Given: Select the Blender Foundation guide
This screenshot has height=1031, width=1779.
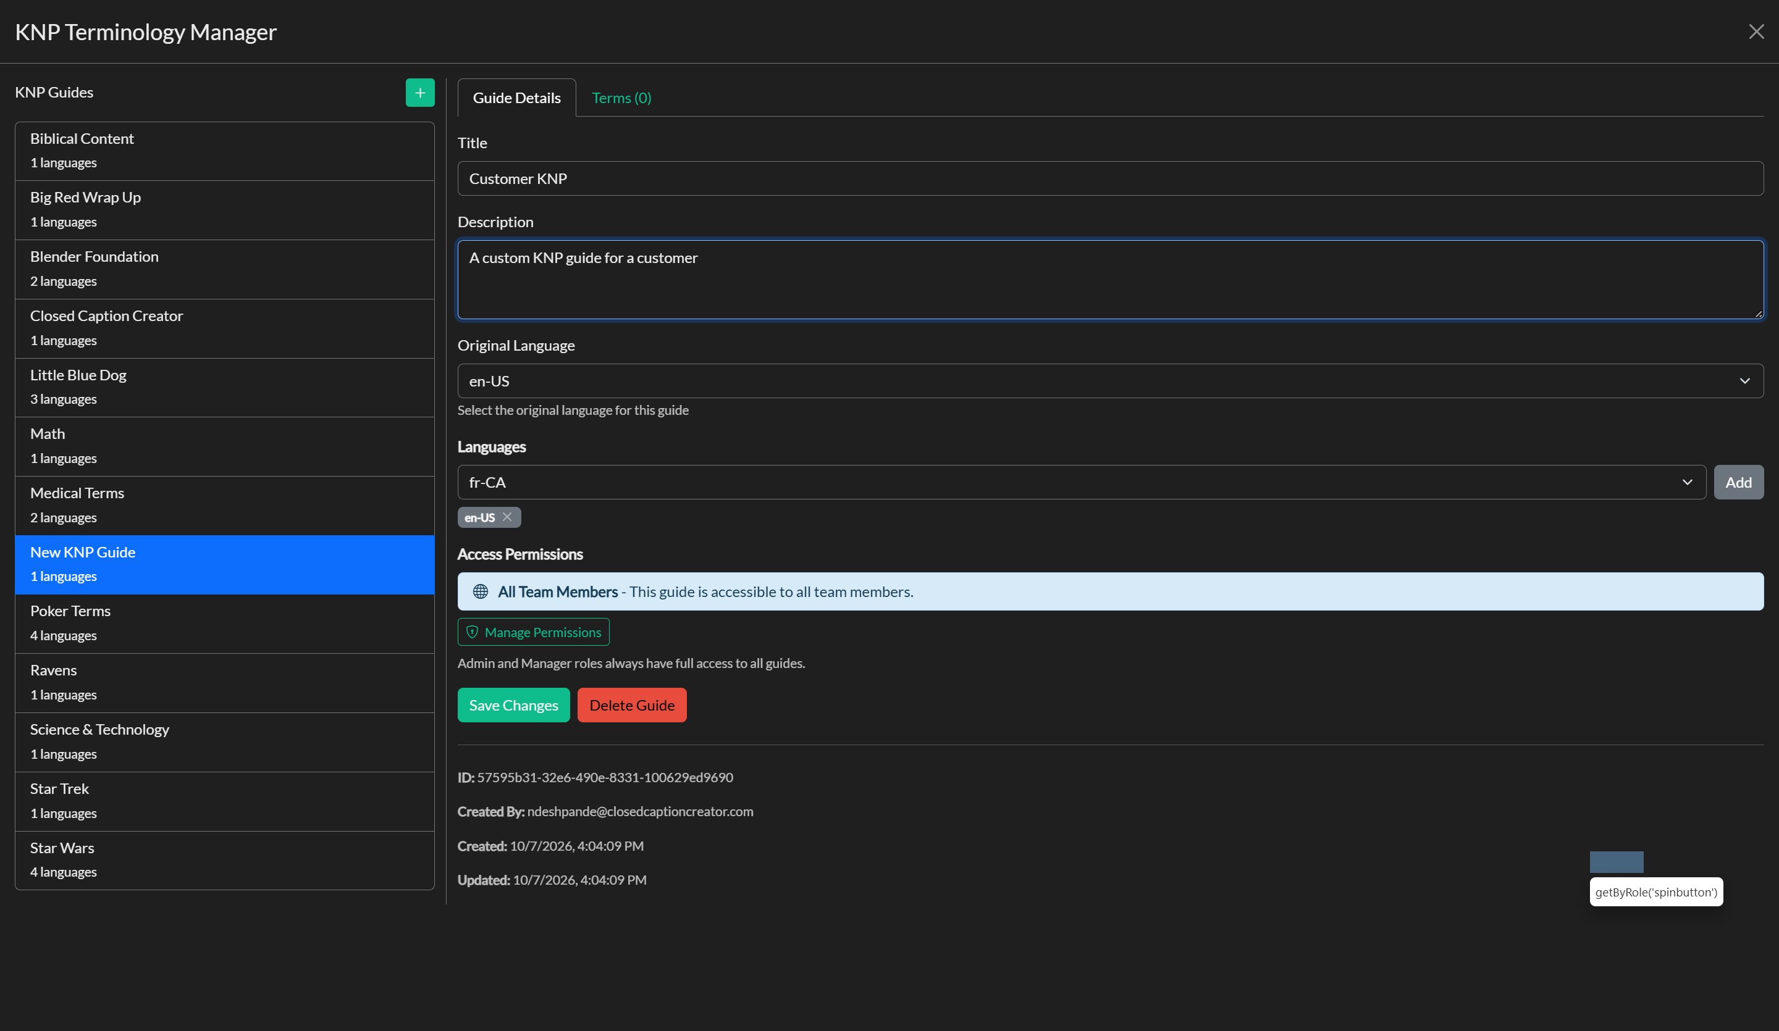Looking at the screenshot, I should pos(224,270).
